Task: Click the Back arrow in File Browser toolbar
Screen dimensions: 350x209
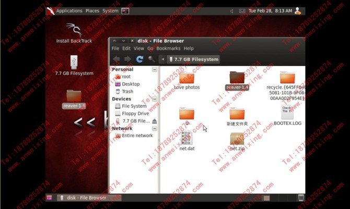Action: tap(116, 59)
